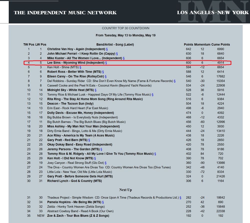Open the § link beside John Michael Ferrari
This screenshot has height=223, width=250.
click(x=117, y=54)
